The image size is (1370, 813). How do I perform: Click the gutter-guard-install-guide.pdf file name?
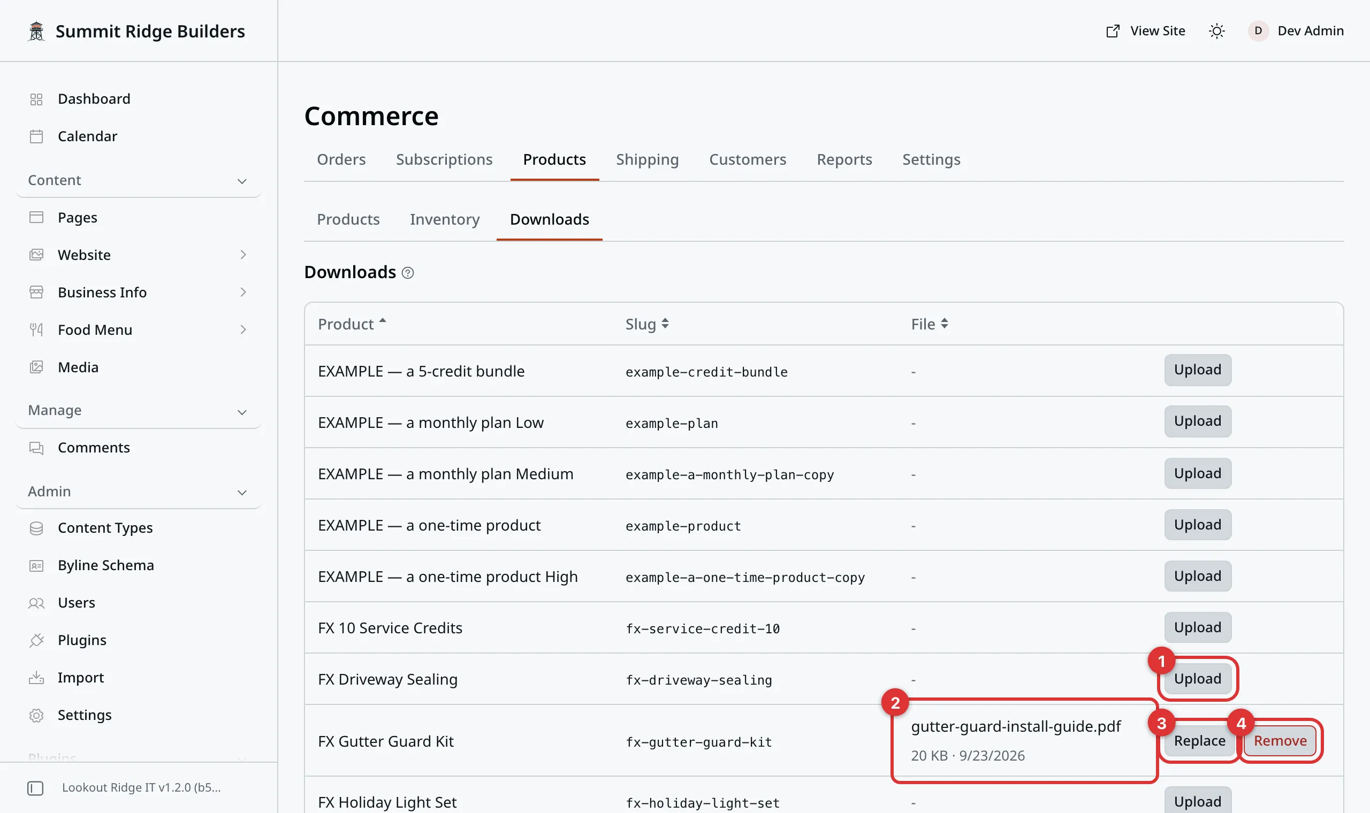point(1015,726)
